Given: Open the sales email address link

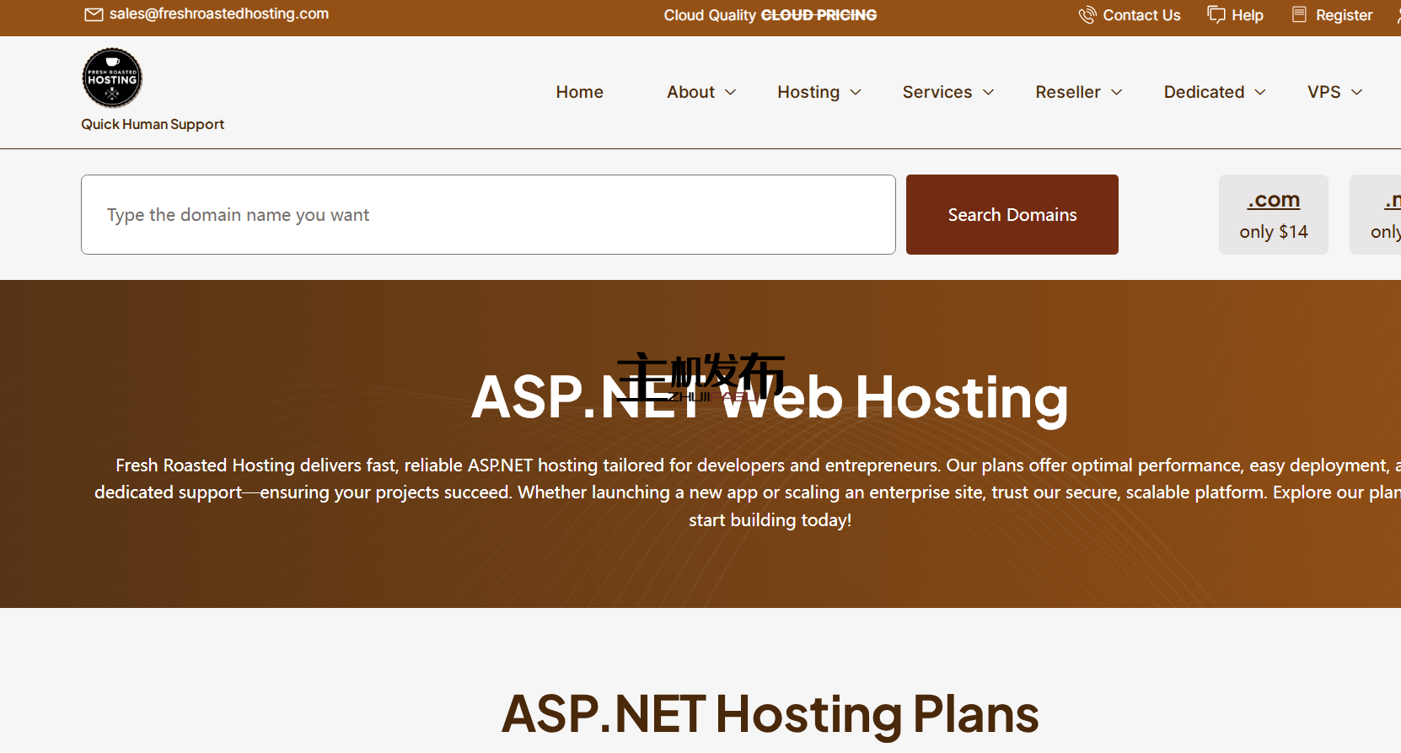Looking at the screenshot, I should pyautogui.click(x=219, y=14).
